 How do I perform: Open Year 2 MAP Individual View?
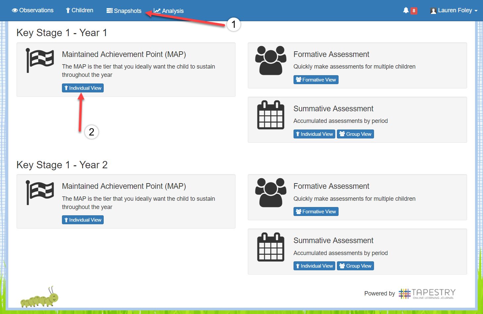[x=83, y=220]
